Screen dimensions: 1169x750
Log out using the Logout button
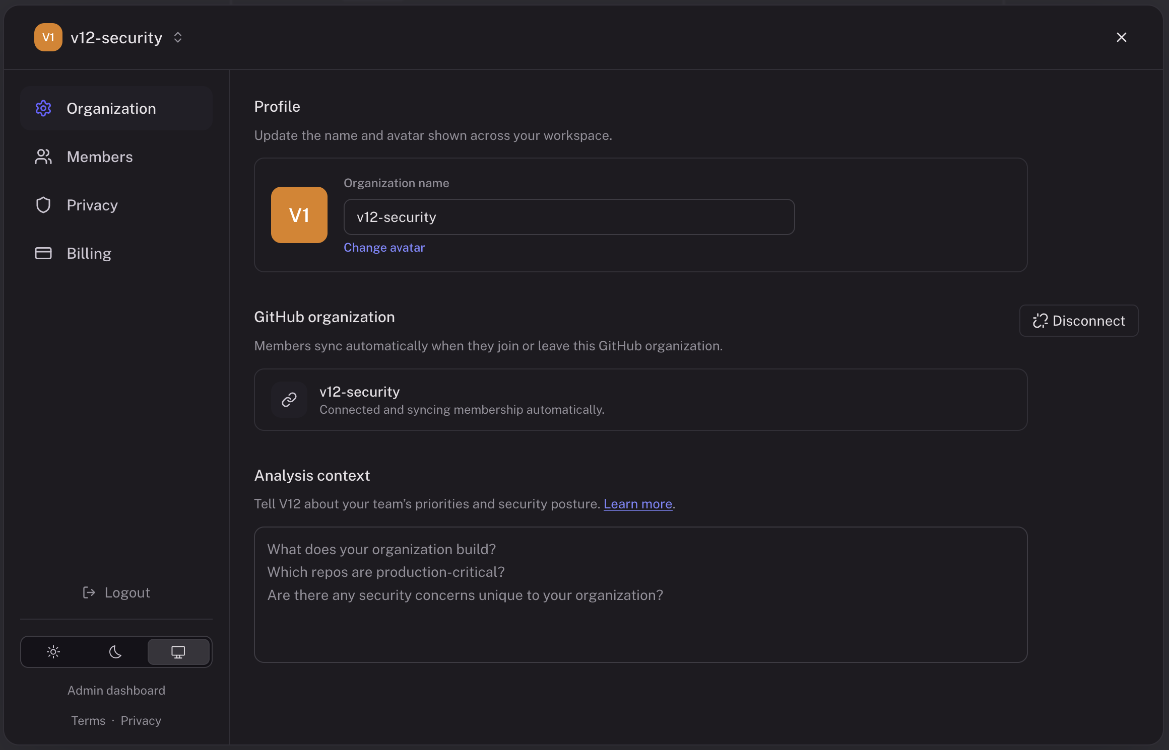pos(116,592)
